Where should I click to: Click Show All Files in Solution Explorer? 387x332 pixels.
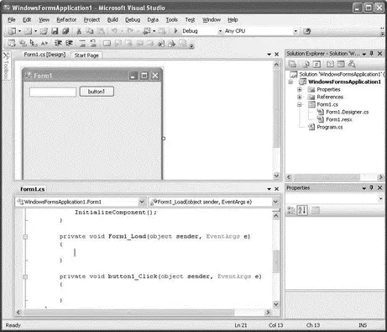pyautogui.click(x=306, y=64)
